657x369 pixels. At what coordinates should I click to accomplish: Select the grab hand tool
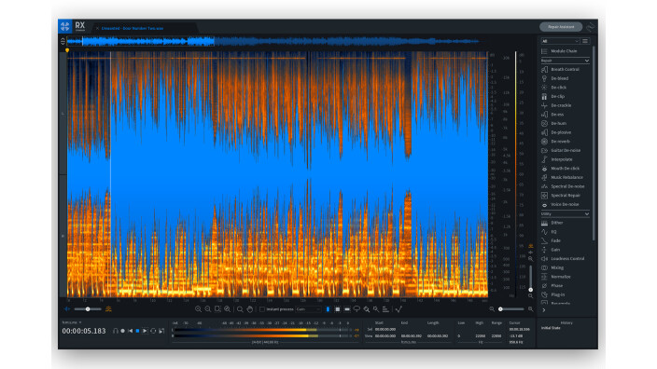point(250,309)
